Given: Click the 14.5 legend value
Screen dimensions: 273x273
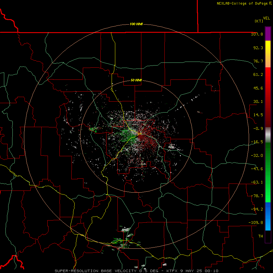Looking at the screenshot, I should (258, 115).
